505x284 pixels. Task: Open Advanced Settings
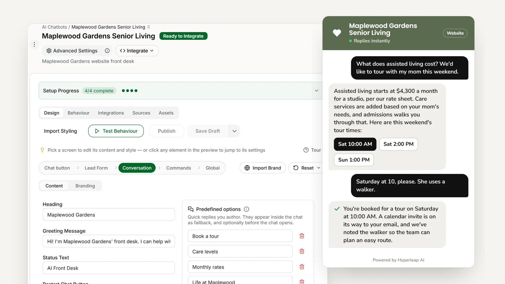(72, 51)
